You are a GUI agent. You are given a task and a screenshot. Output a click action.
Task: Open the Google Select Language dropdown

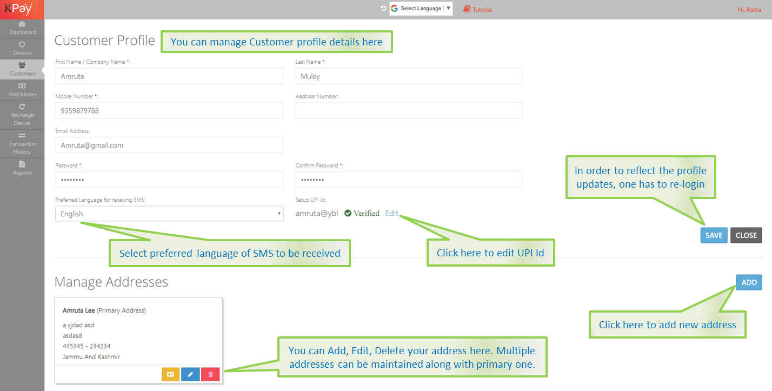421,9
